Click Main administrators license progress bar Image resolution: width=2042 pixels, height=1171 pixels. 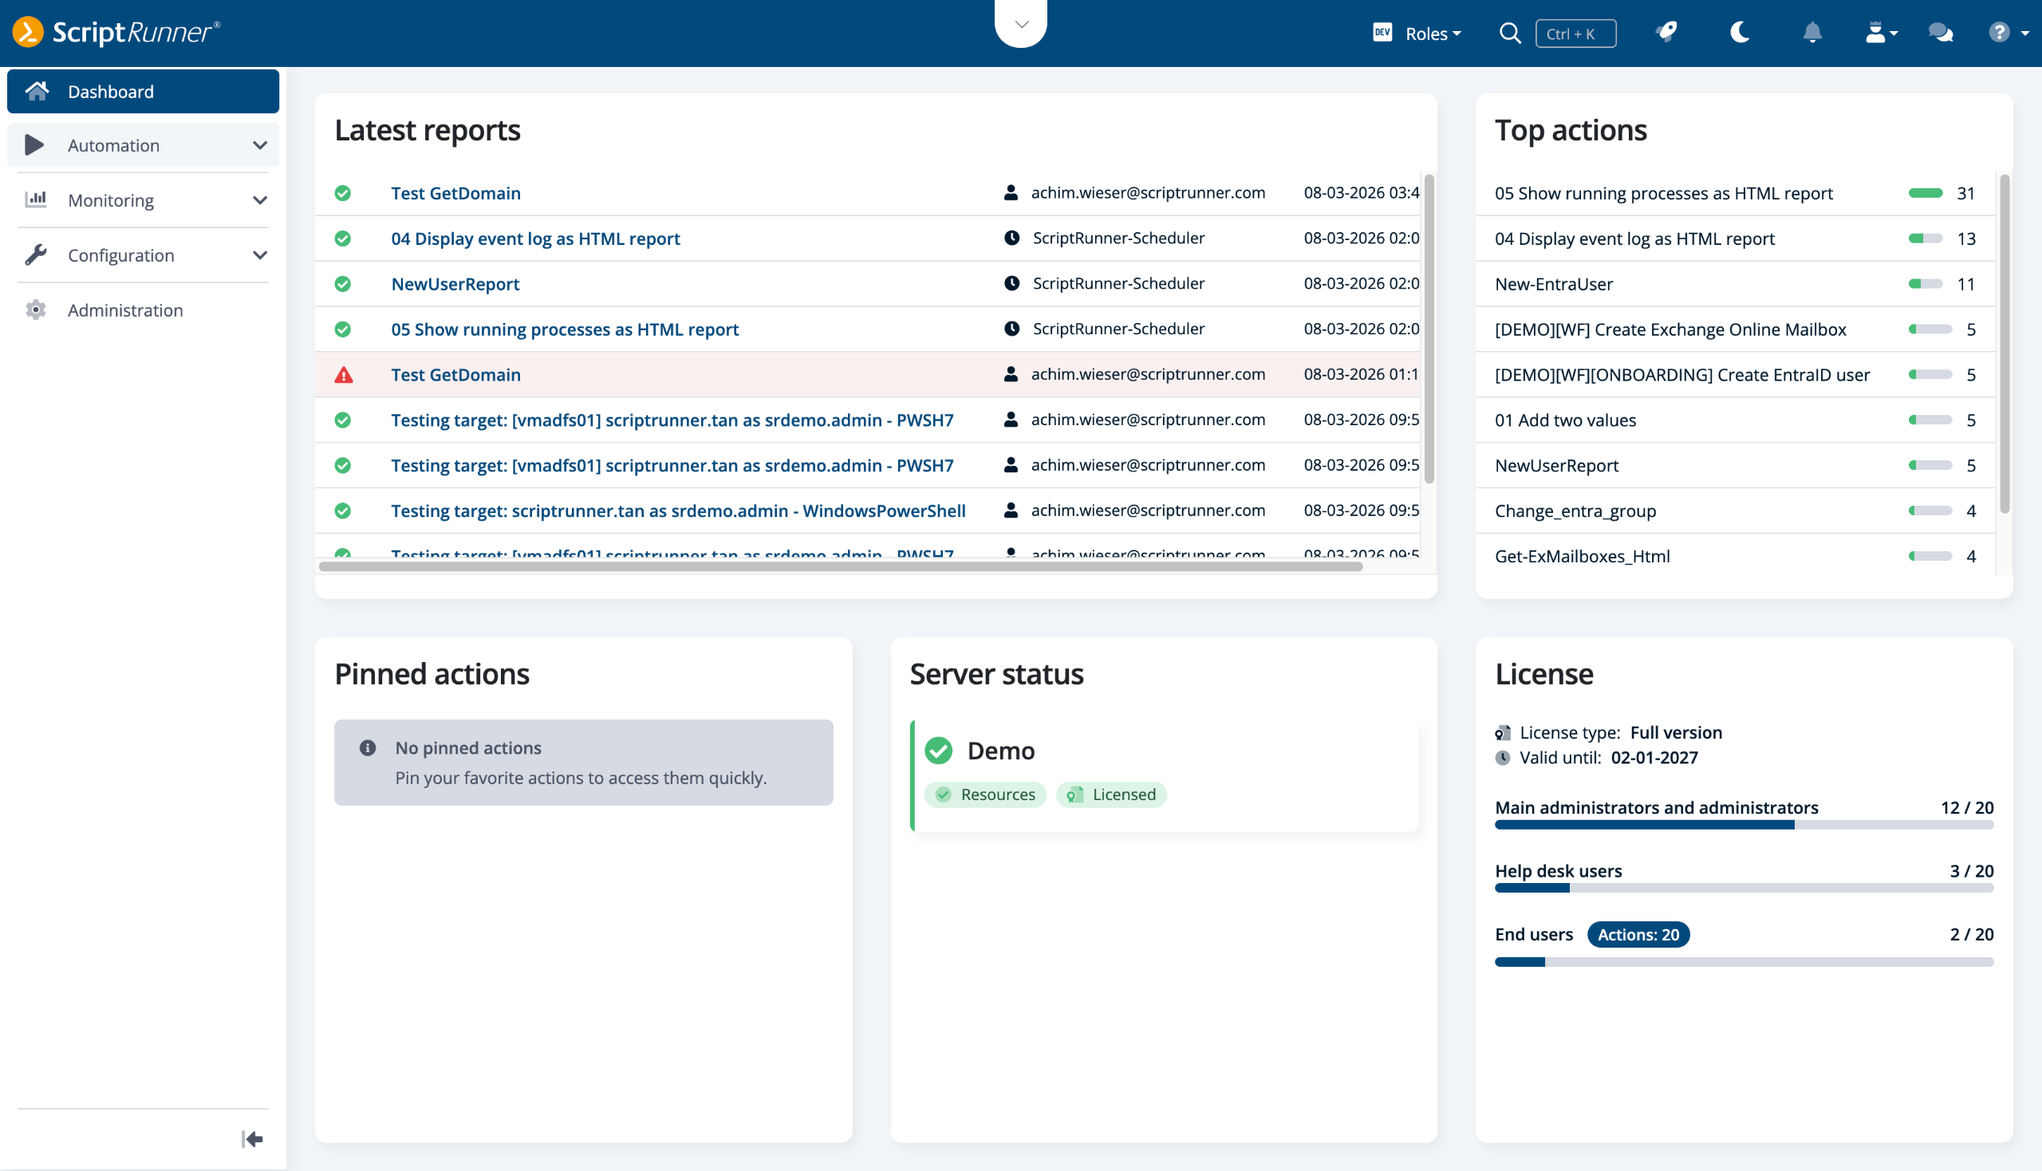click(x=1744, y=825)
